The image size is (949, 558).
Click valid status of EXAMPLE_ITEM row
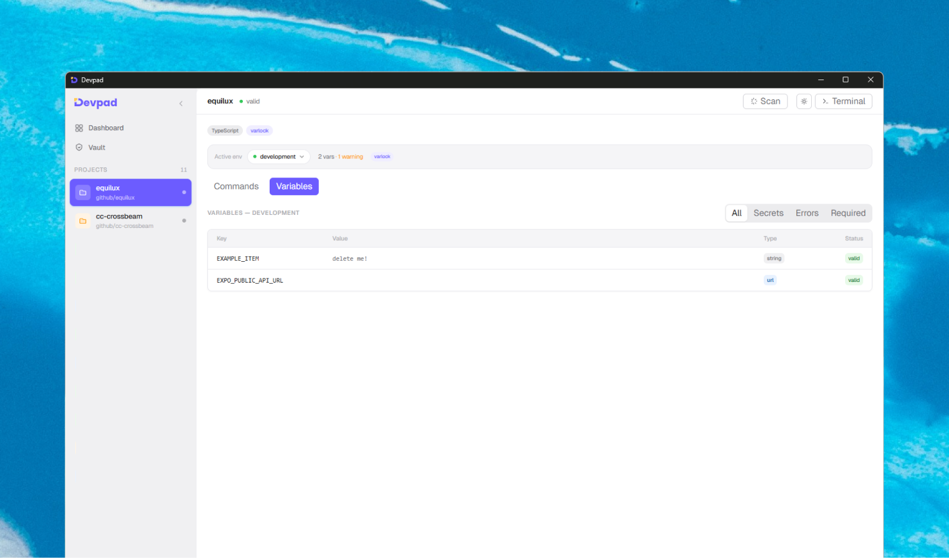pos(854,258)
